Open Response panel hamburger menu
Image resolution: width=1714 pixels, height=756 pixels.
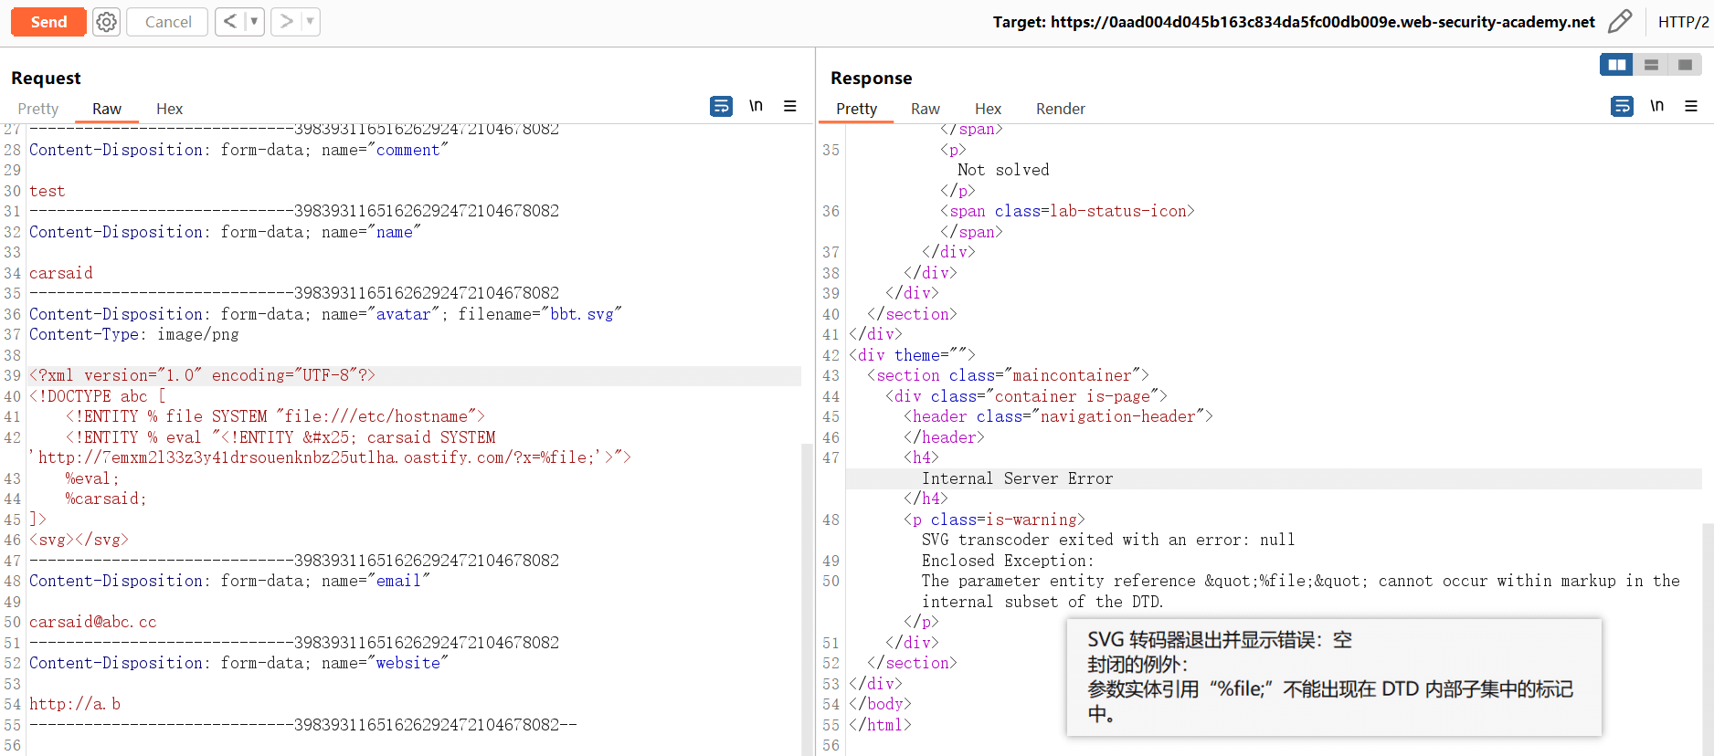1691,106
